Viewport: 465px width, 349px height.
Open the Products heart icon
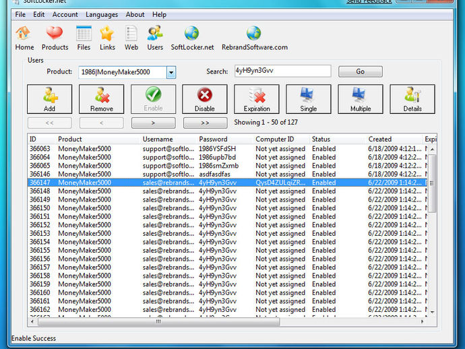click(x=55, y=38)
